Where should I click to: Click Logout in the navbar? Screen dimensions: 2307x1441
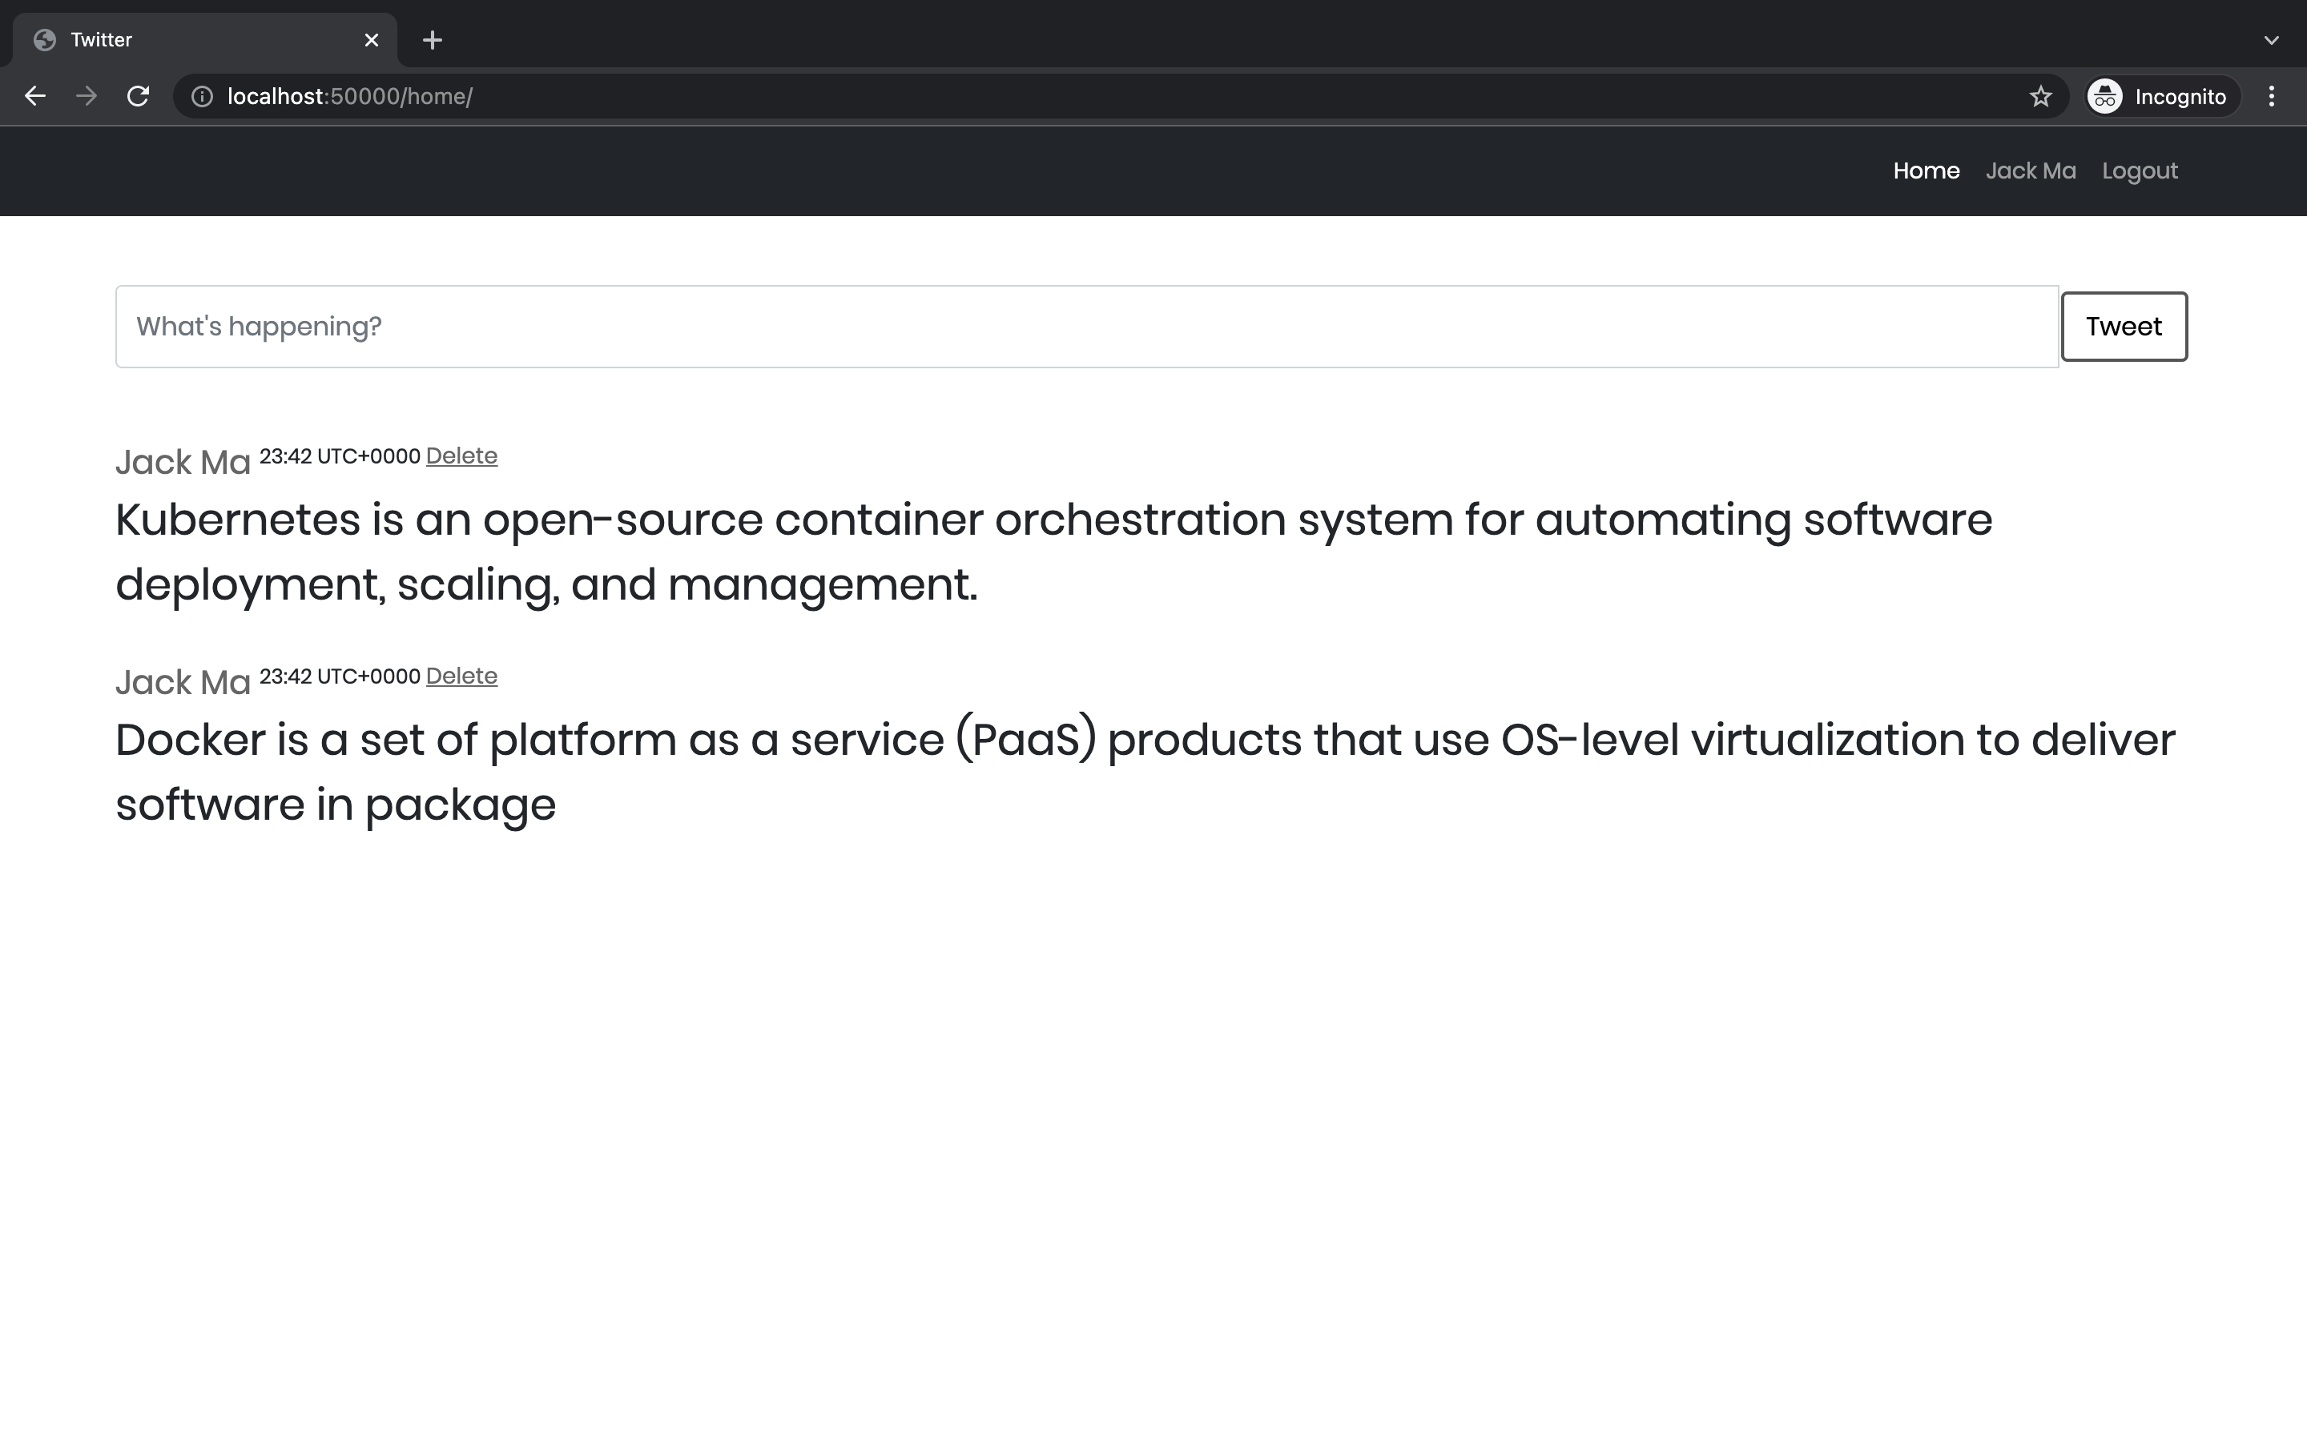(x=2140, y=171)
